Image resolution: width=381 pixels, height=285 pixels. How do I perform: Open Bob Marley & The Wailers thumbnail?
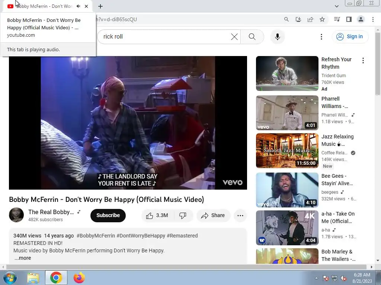pyautogui.click(x=287, y=256)
